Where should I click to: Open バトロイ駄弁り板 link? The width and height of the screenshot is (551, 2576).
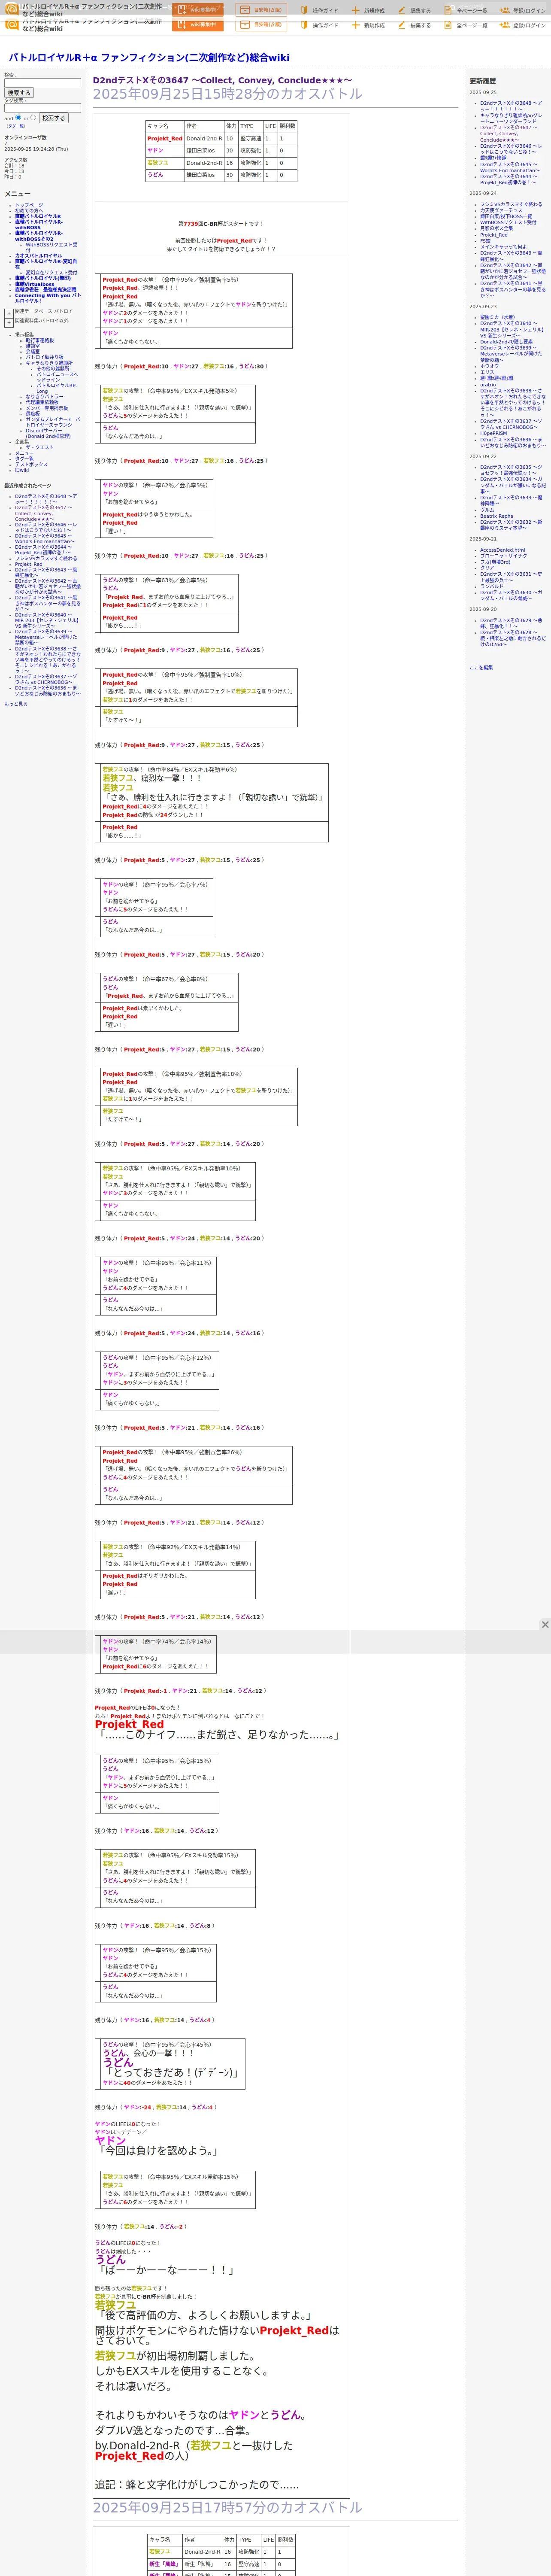click(44, 357)
